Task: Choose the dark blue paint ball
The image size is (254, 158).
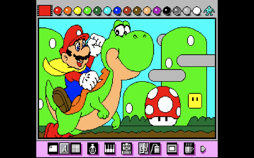Action: pyautogui.click(x=117, y=11)
